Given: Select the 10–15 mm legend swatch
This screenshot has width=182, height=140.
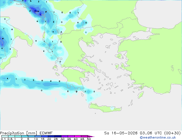Looking at the screenshot, I should coord(38,136).
